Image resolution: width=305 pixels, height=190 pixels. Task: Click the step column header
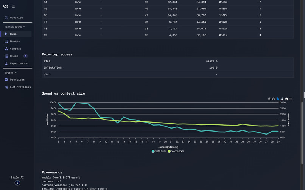[47, 61]
